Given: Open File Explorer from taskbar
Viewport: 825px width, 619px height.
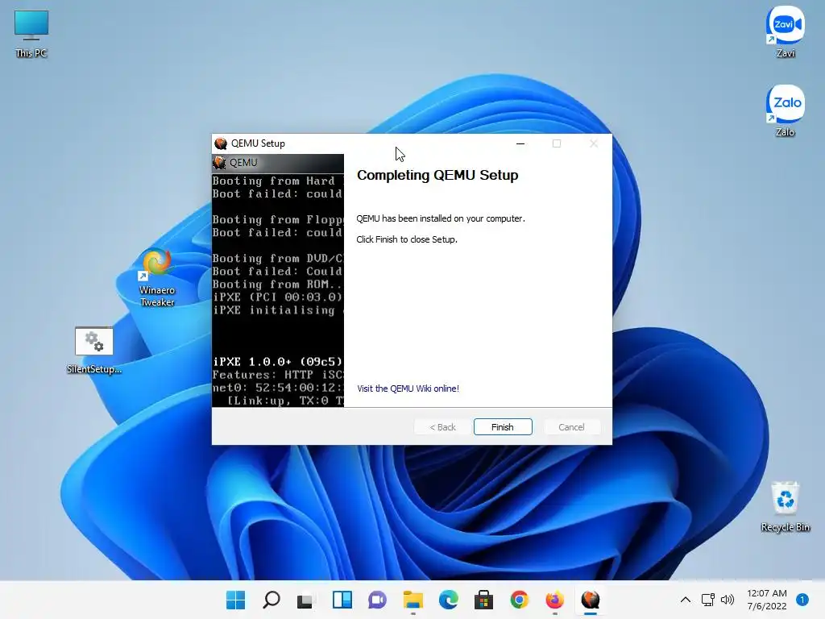Looking at the screenshot, I should click(413, 600).
